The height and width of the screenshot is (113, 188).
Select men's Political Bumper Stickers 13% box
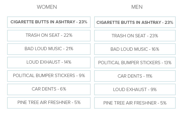click(135, 63)
